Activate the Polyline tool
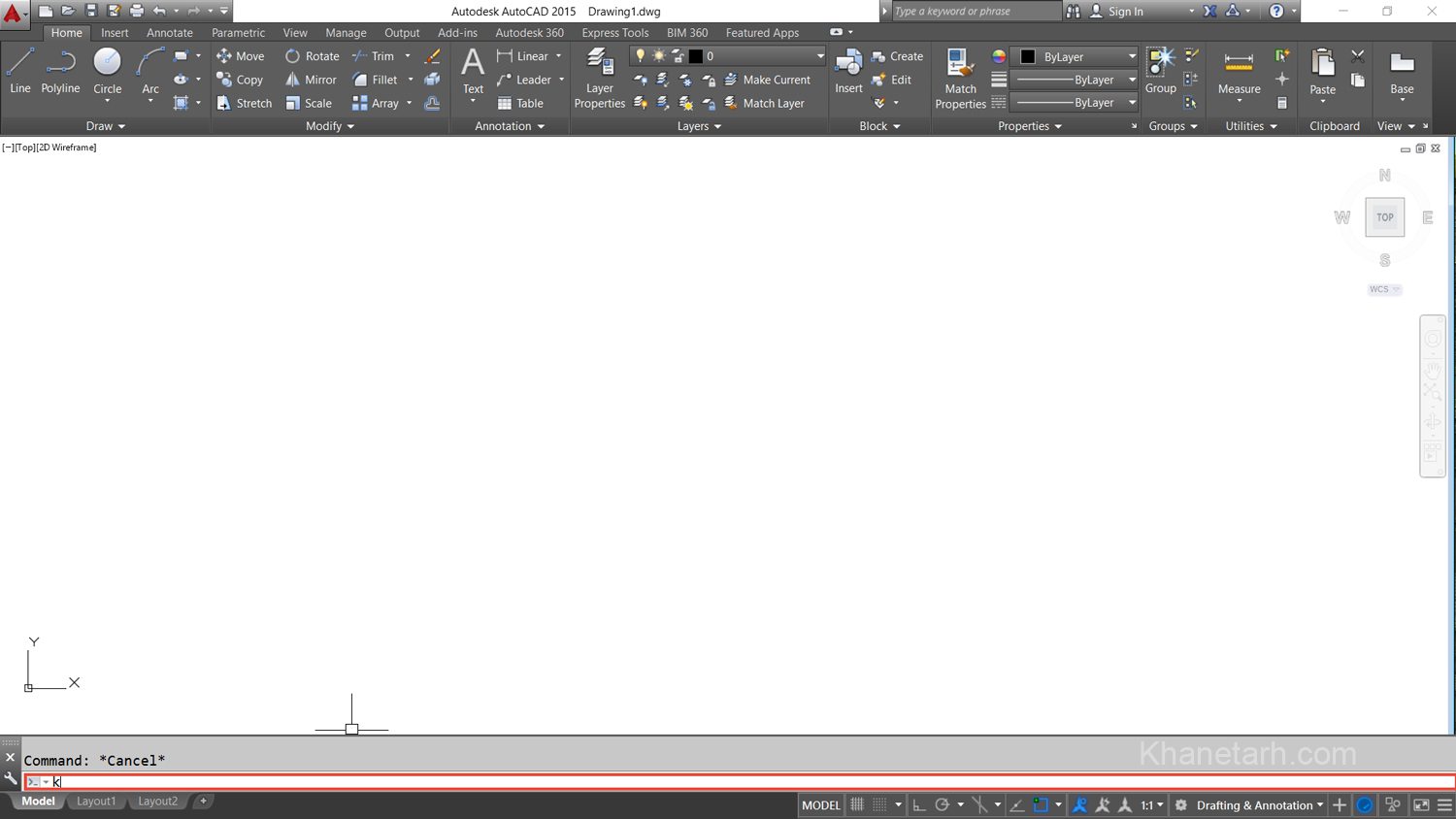This screenshot has height=819, width=1456. (60, 72)
